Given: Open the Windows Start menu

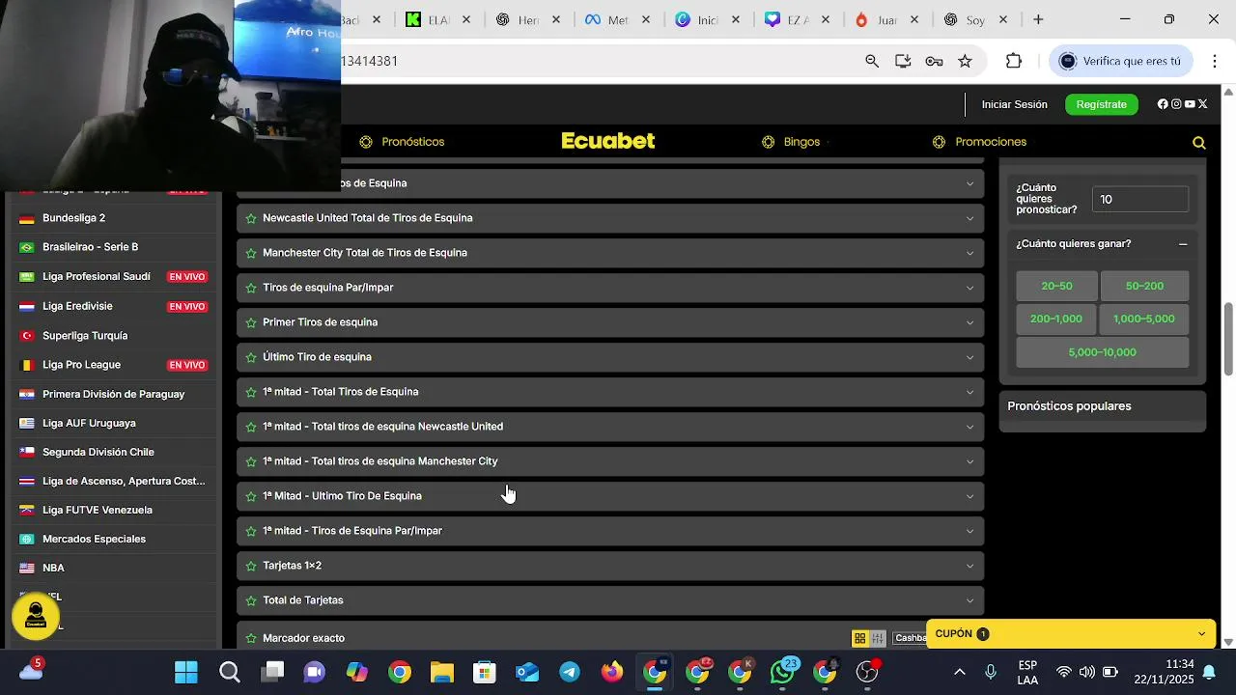Looking at the screenshot, I should (186, 672).
